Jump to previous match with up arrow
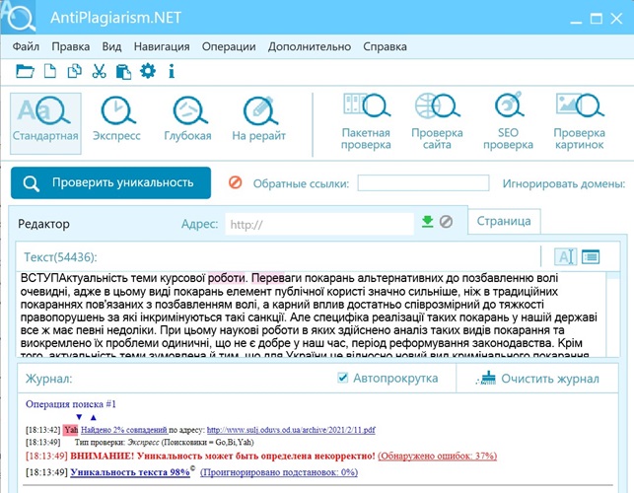634x493 pixels. 94,417
